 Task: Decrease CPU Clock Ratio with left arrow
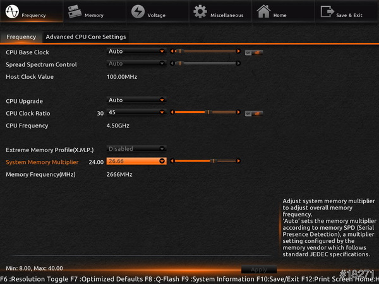(172, 112)
